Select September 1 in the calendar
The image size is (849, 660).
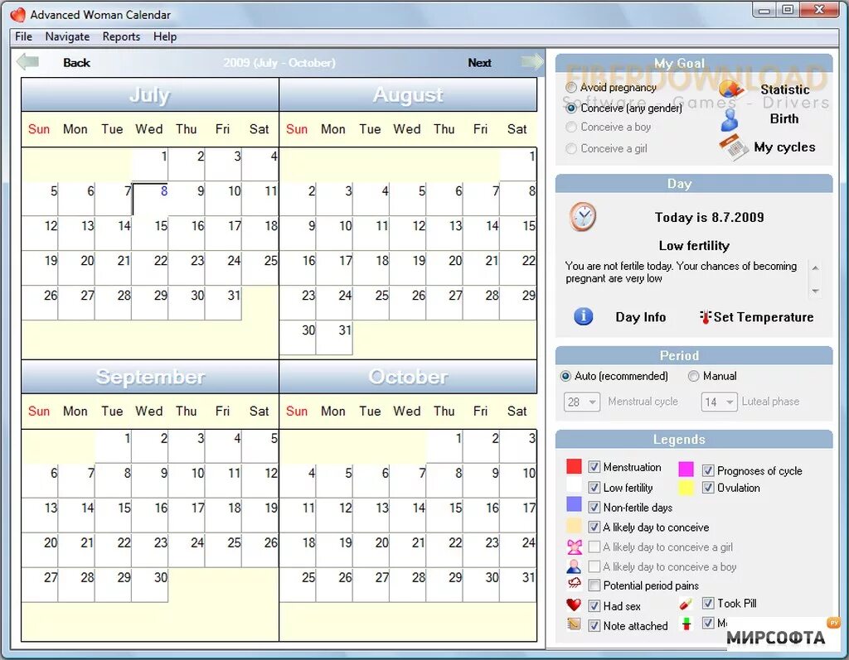click(x=113, y=446)
